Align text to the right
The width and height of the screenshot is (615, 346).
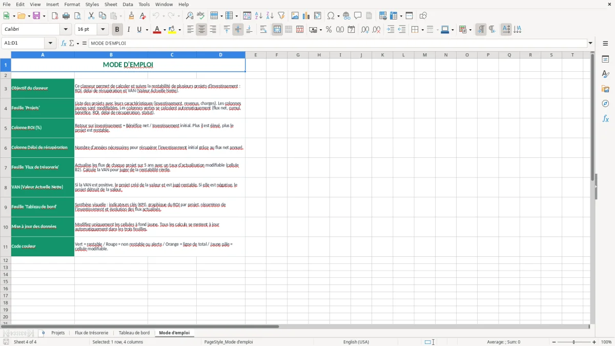(x=213, y=30)
